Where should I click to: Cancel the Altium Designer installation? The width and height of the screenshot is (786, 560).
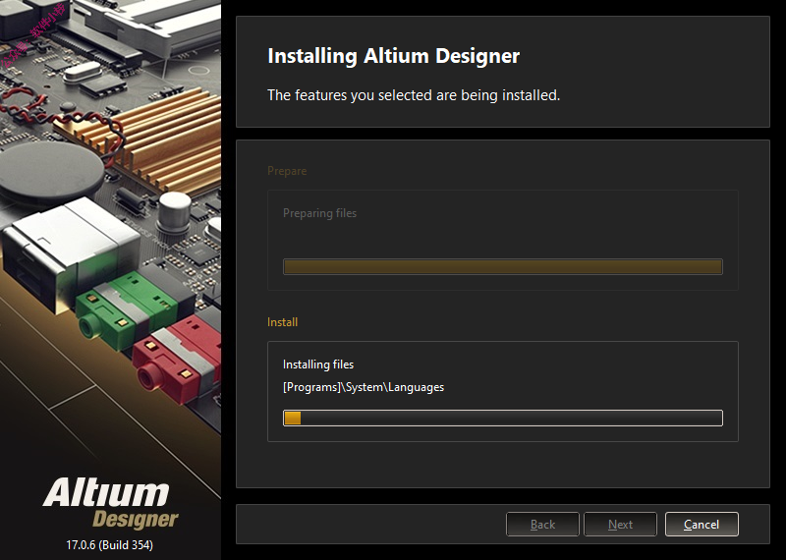(702, 525)
